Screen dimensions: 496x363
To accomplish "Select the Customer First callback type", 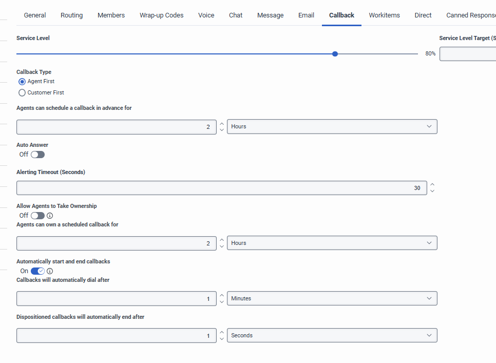I will coord(22,93).
